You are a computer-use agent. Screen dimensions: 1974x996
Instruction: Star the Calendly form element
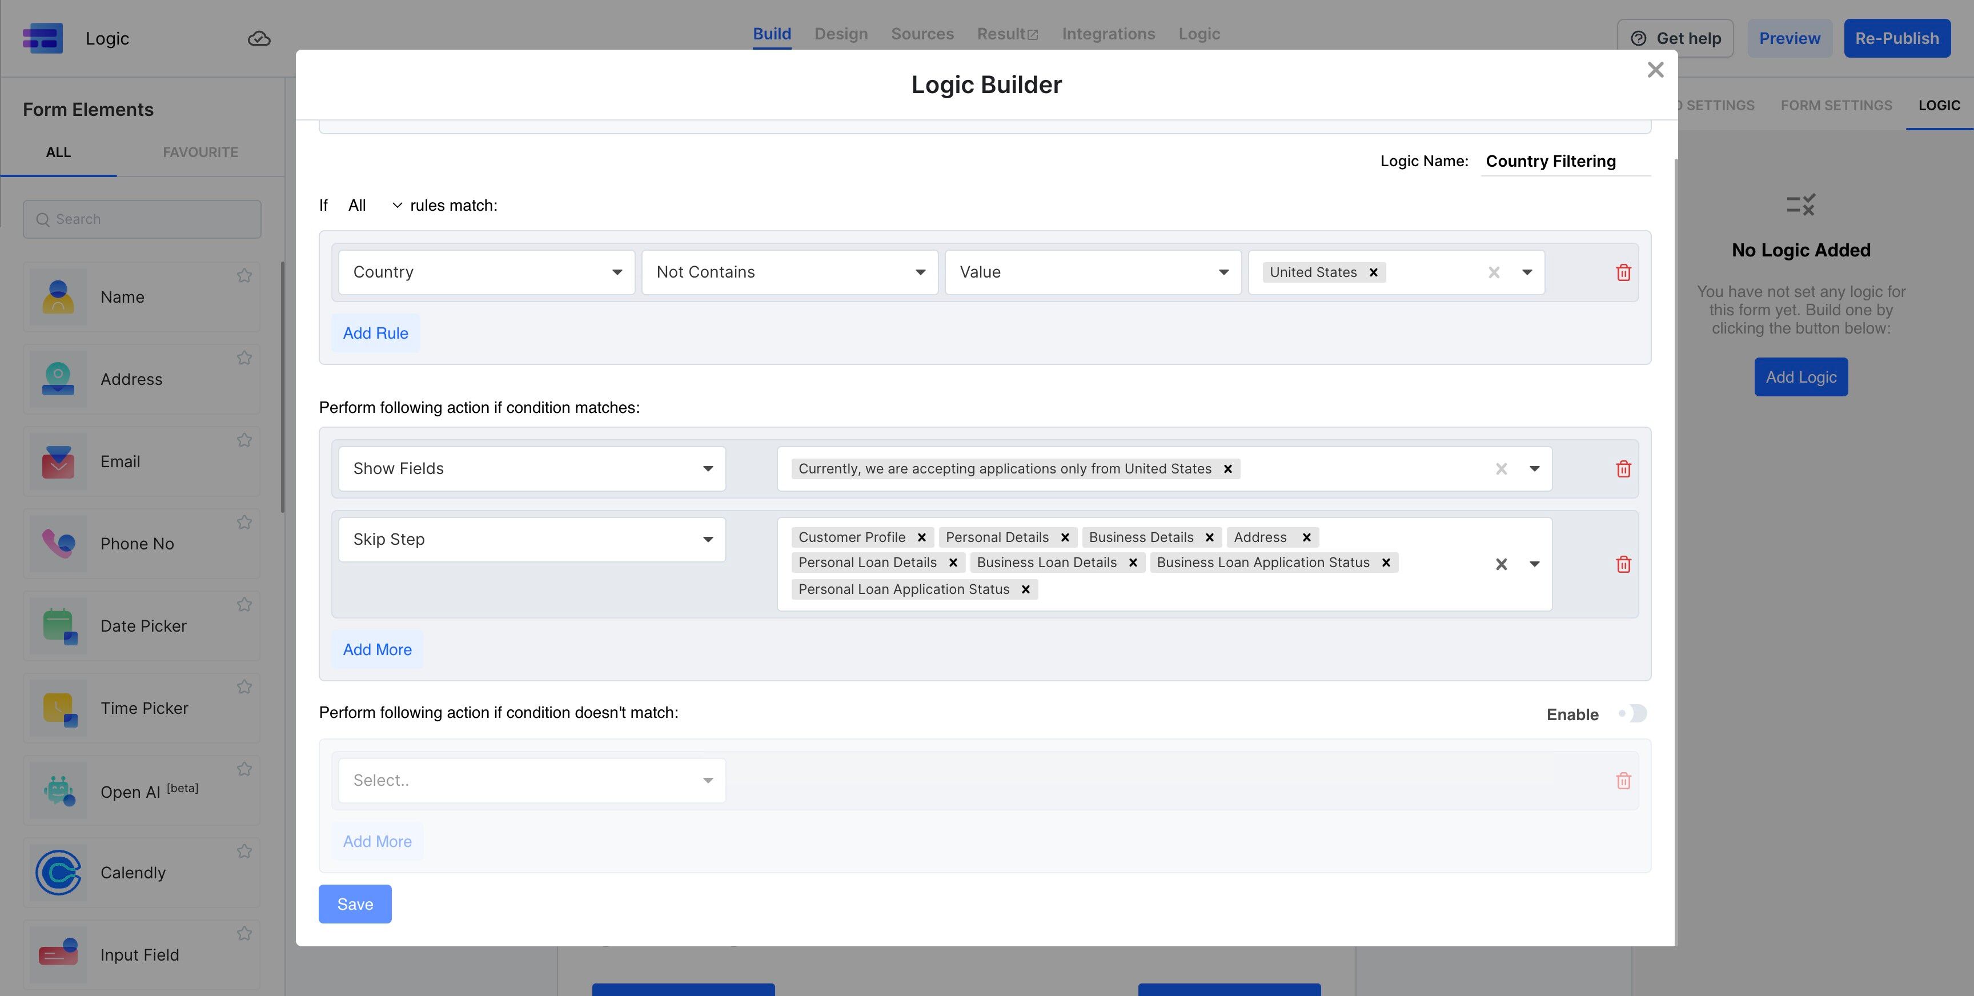pos(244,851)
